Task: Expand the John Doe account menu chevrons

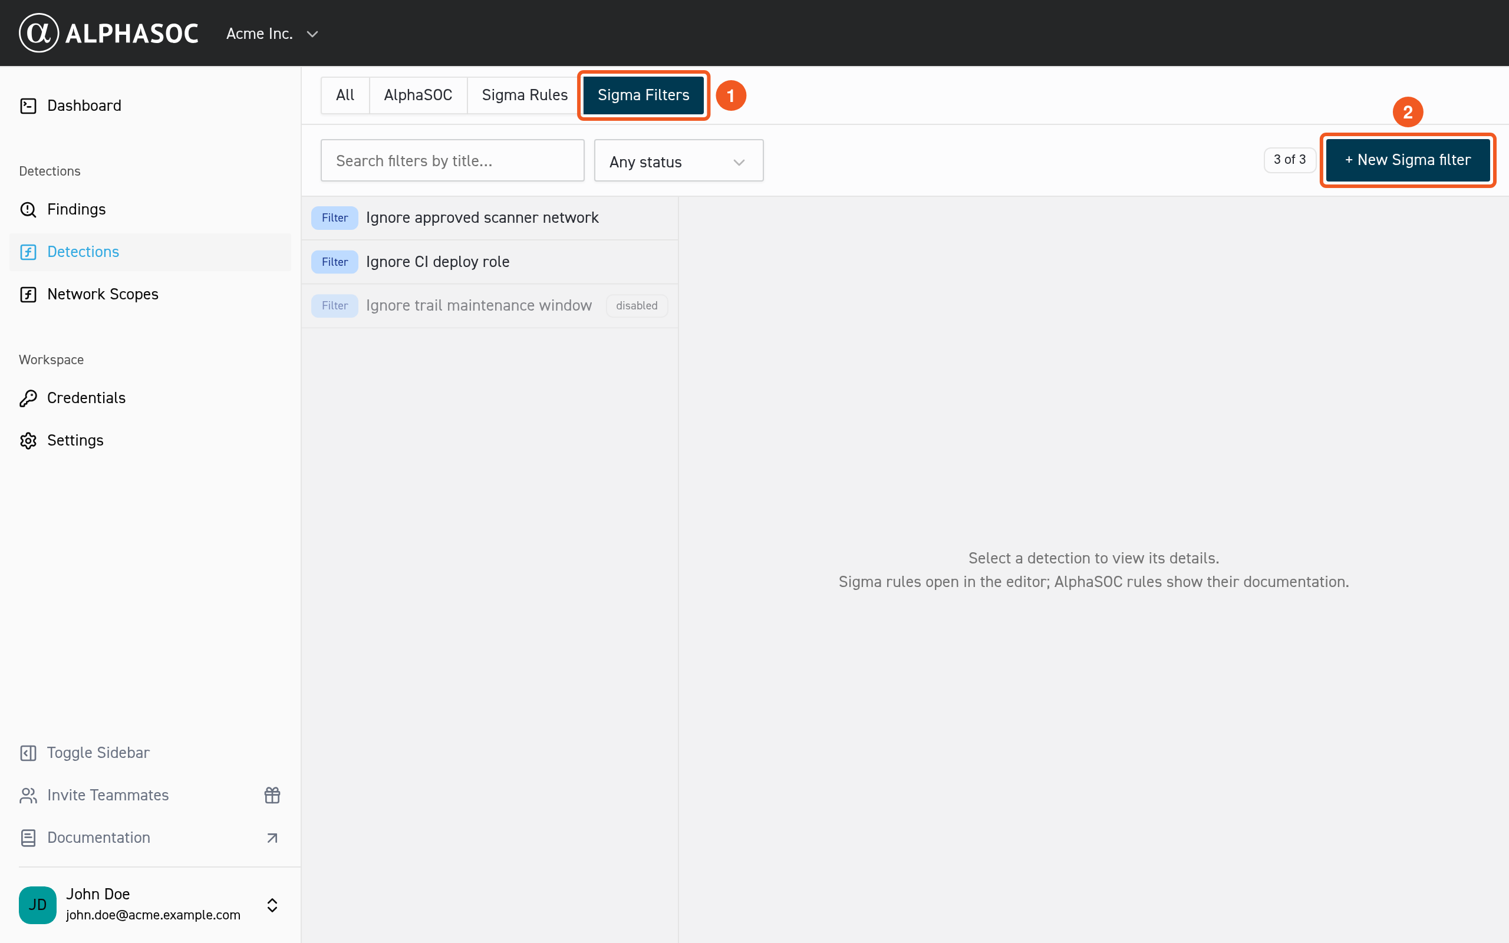Action: [272, 905]
